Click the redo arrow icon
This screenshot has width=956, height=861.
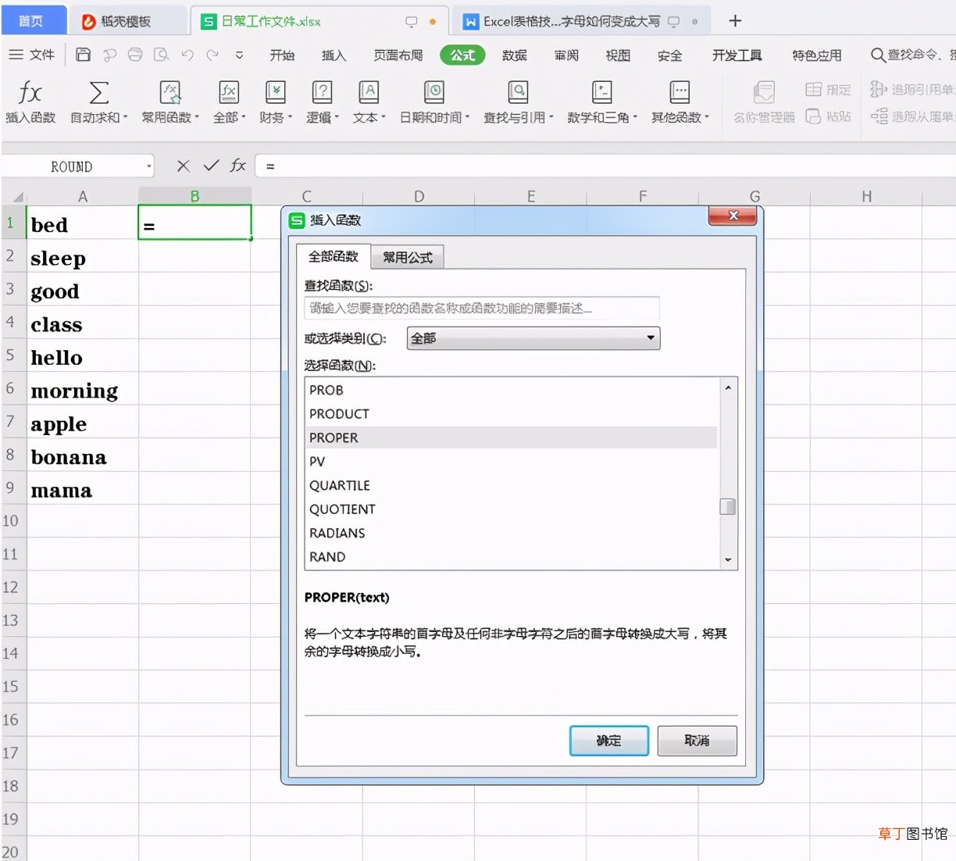[212, 55]
